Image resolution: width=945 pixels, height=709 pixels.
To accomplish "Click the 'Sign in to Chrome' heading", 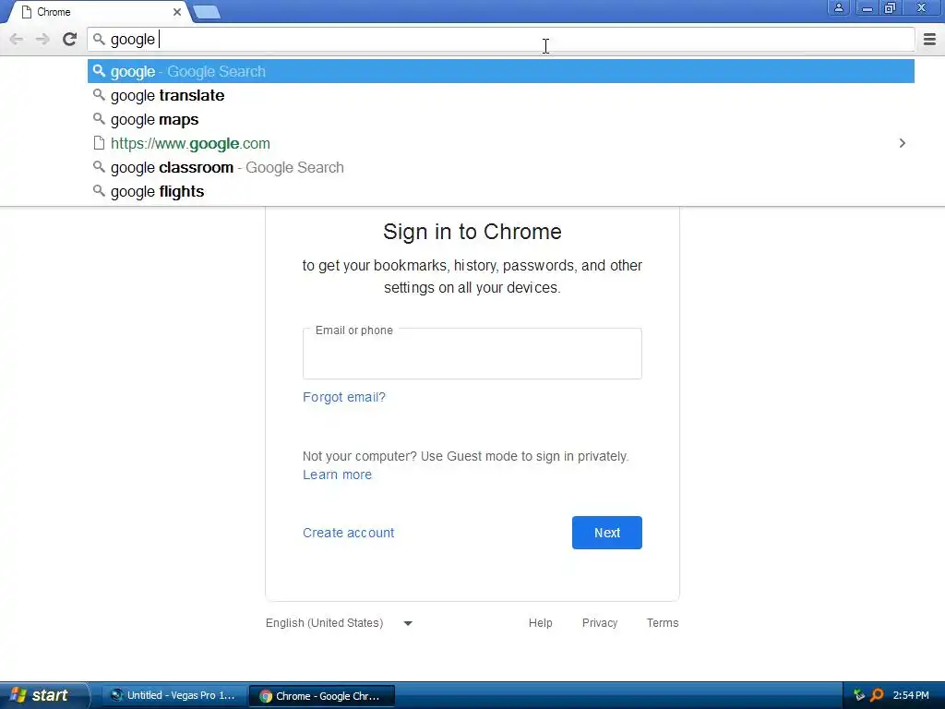I will click(472, 232).
